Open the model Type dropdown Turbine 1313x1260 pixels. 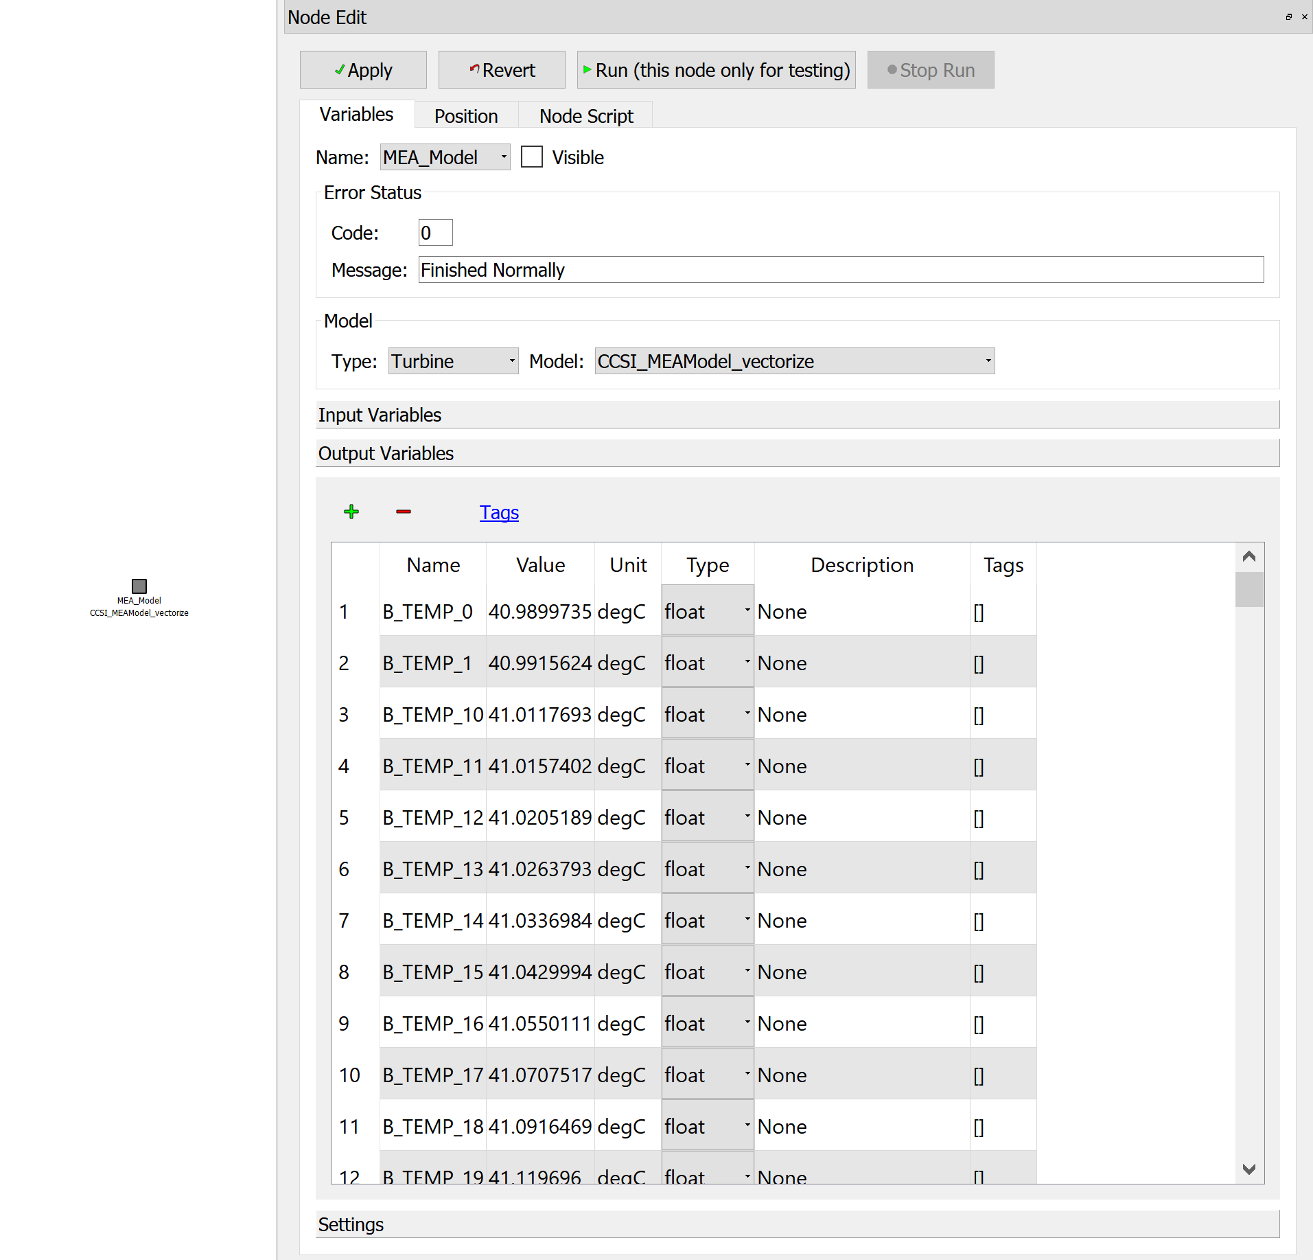[453, 361]
